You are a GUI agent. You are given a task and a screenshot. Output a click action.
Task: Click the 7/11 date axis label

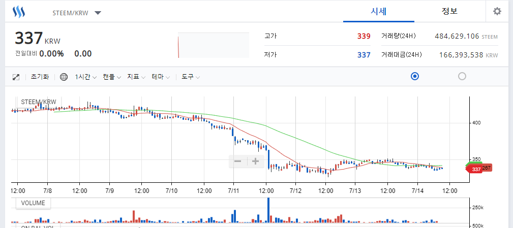[x=233, y=190]
